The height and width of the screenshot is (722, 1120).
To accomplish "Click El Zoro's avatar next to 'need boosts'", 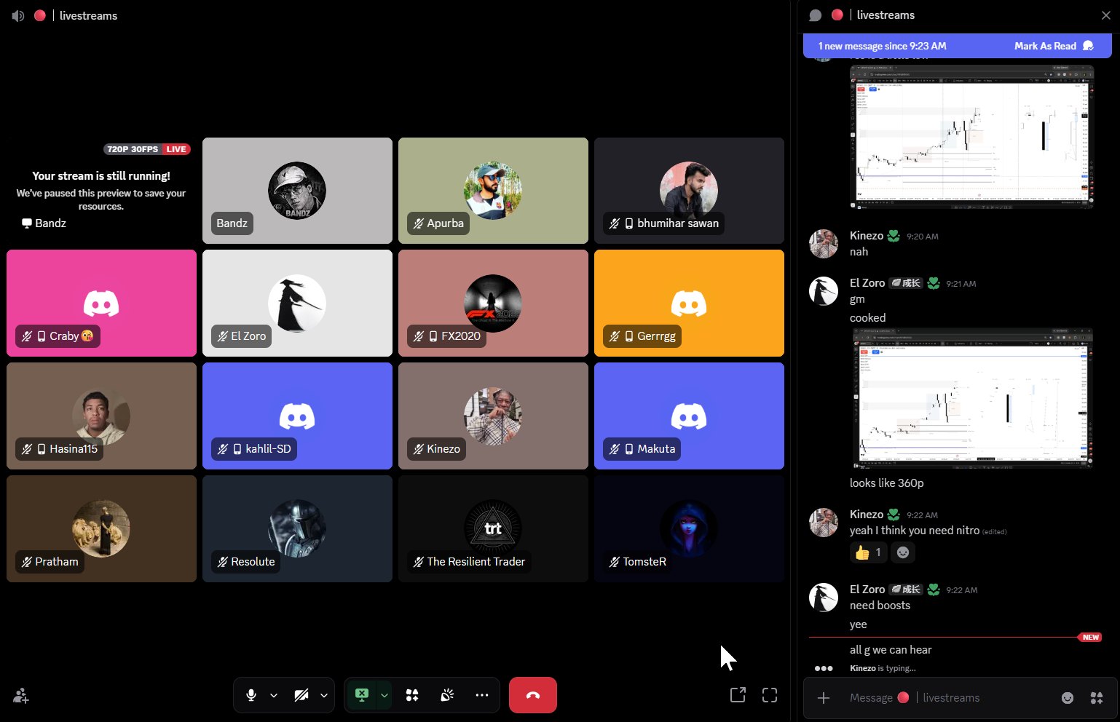I will [824, 598].
